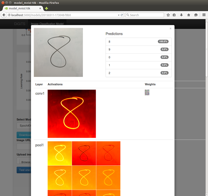Go to the Firefox home page icon
The image size is (208, 196).
[189, 15]
